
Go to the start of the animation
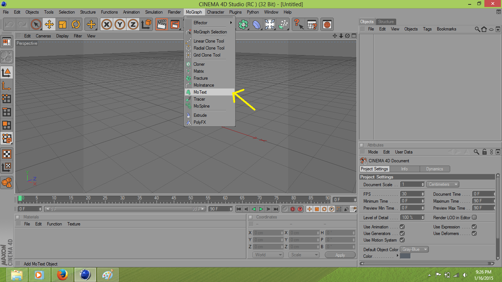239,209
